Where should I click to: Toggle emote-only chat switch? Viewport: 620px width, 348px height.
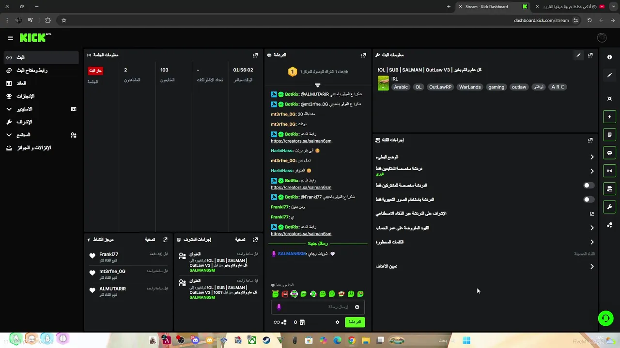tap(588, 199)
